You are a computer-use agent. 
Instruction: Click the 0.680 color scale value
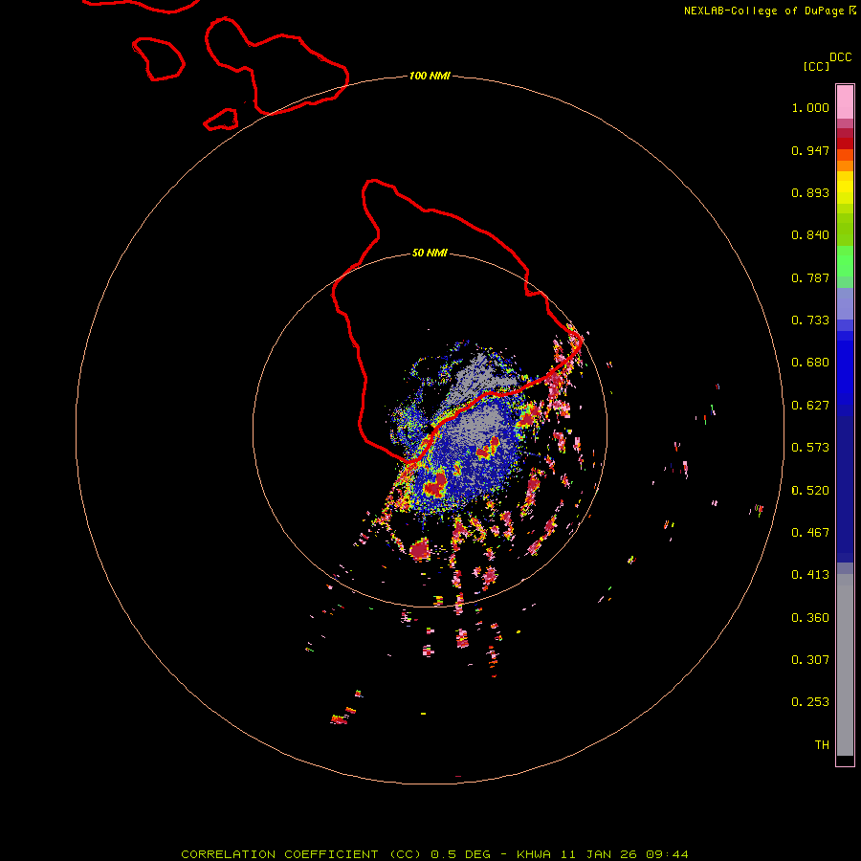pos(810,363)
